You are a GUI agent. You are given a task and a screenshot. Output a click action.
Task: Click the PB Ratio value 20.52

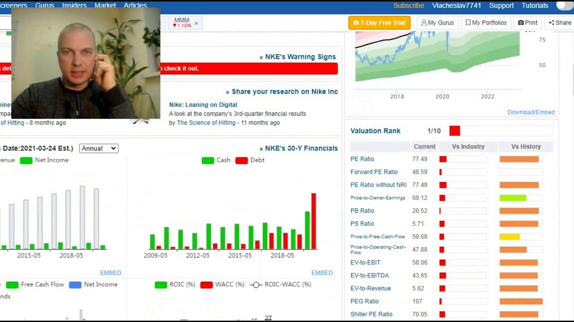(x=420, y=211)
